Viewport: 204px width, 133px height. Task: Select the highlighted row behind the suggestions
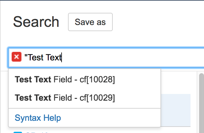coord(176,110)
